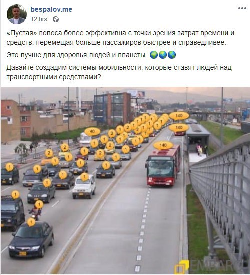Open the bespalov.me author name link
The image size is (250, 275).
coord(51,9)
